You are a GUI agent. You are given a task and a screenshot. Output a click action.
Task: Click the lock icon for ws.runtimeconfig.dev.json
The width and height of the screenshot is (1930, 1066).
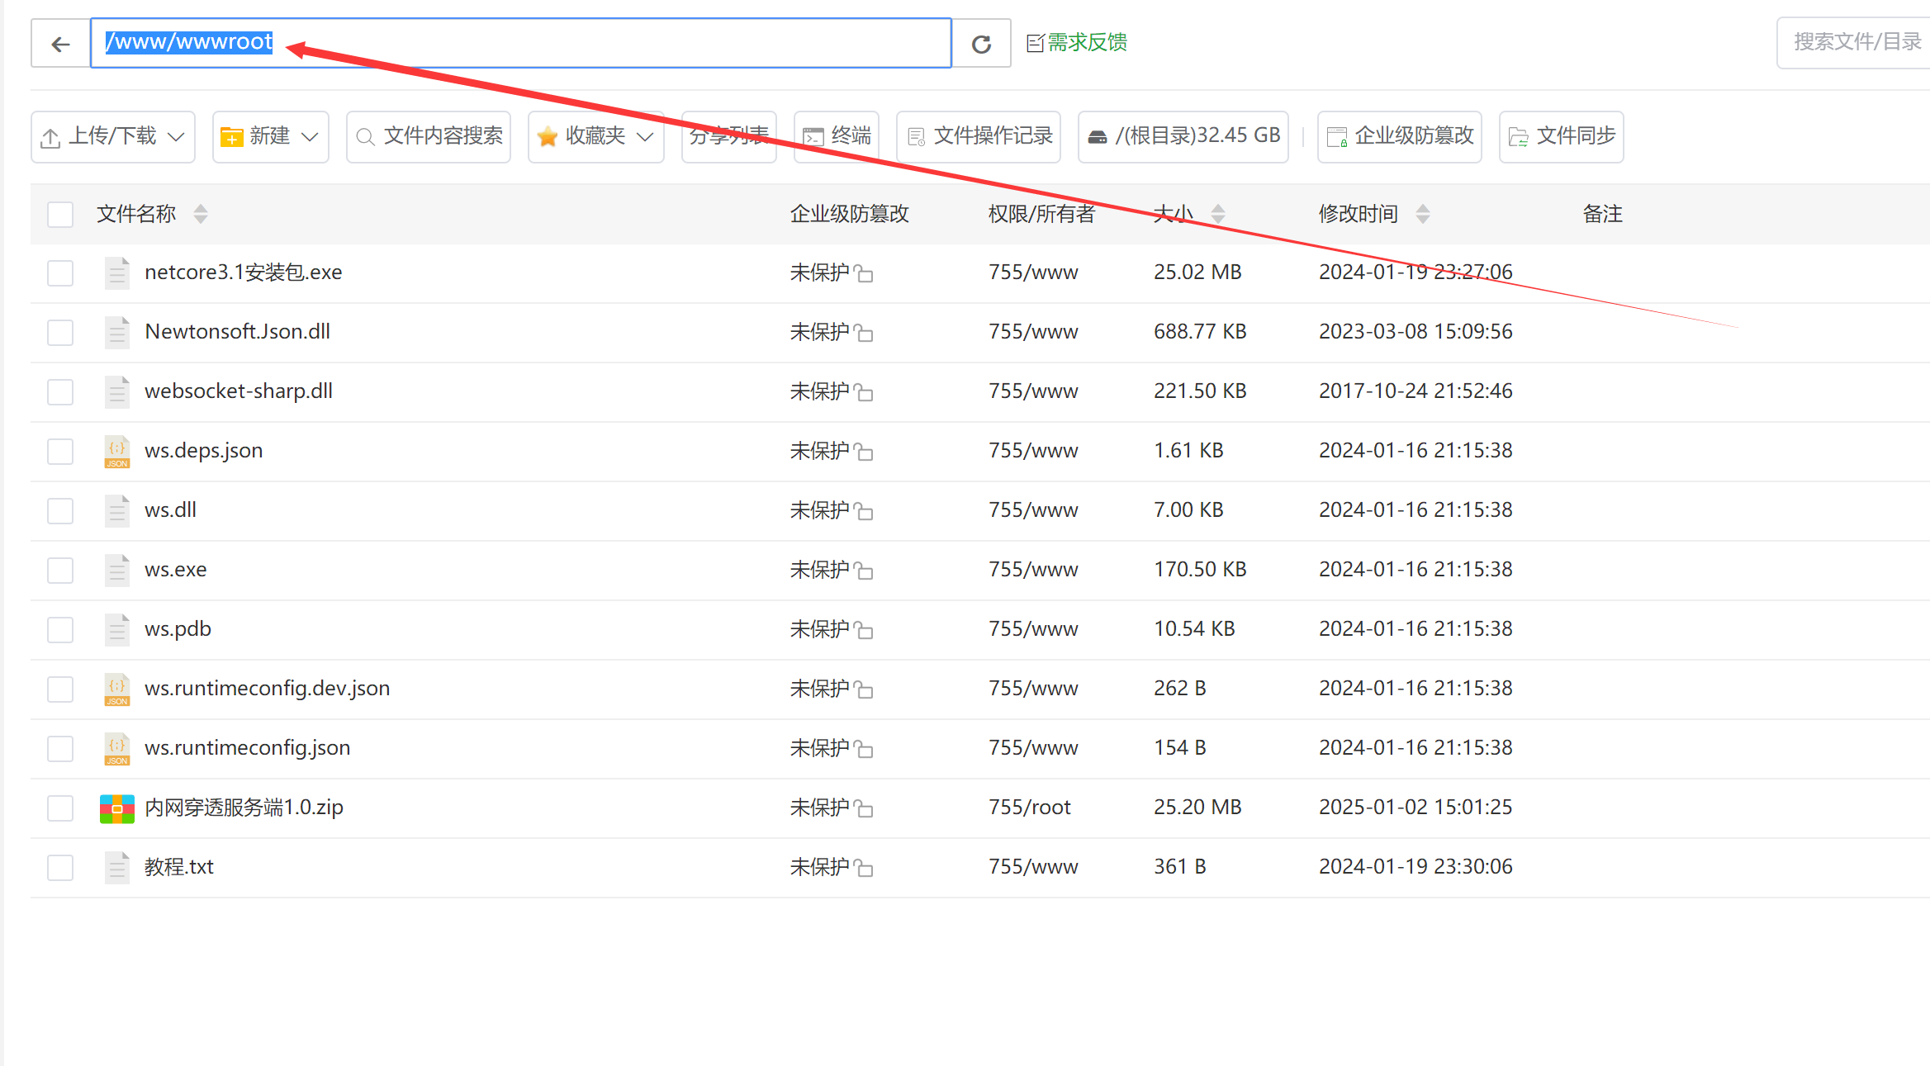pyautogui.click(x=863, y=689)
